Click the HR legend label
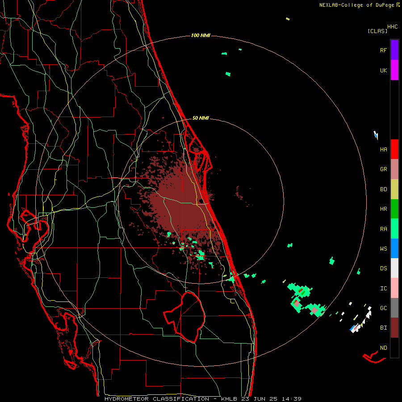This screenshot has width=402, height=402. click(383, 209)
